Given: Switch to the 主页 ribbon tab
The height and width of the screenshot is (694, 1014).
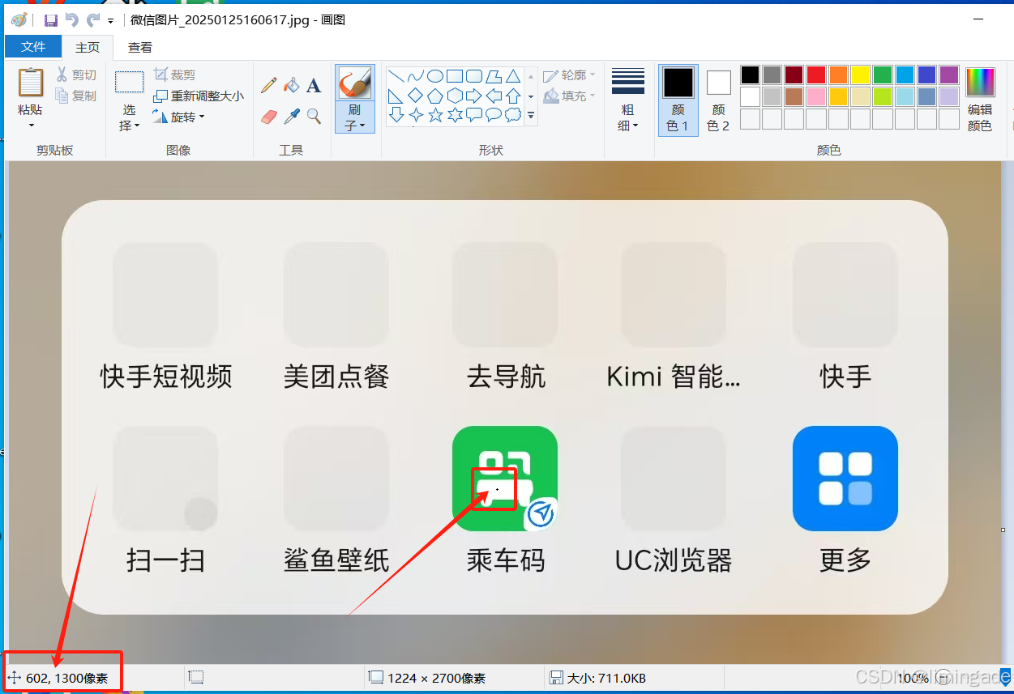Looking at the screenshot, I should point(88,47).
